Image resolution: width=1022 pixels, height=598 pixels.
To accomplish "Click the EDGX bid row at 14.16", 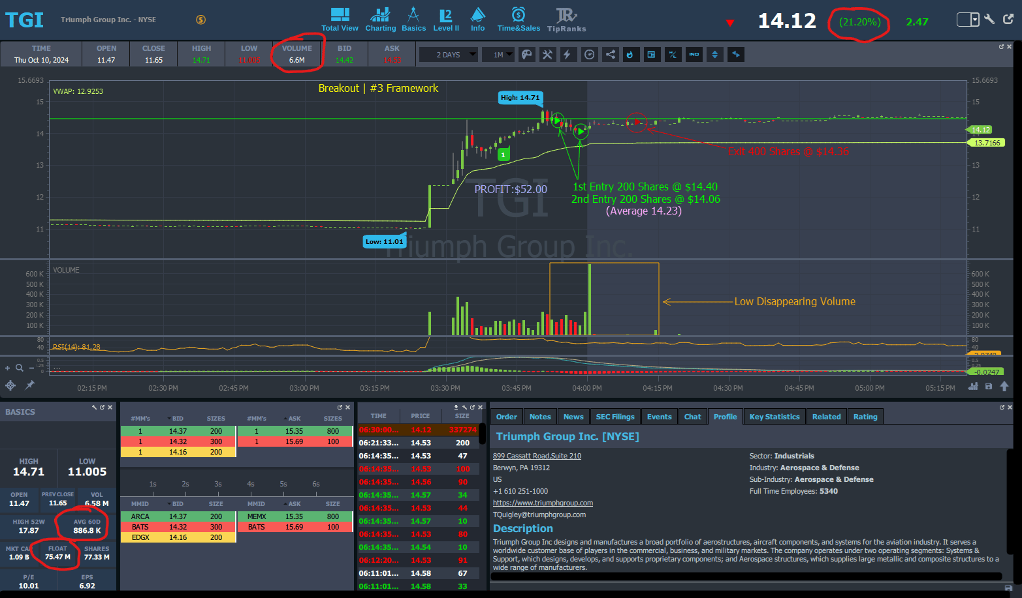I will pos(178,537).
